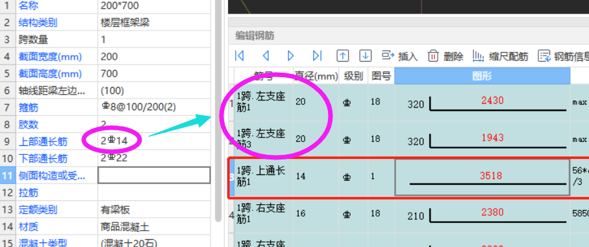Open 钢筋信息 from the rebar toolbar

coord(564,56)
